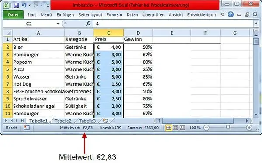Select column E header
The image size is (262, 166).
172,33
